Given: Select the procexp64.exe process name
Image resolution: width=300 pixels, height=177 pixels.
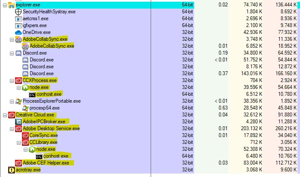Looking at the screenshot, I should (x=44, y=108).
